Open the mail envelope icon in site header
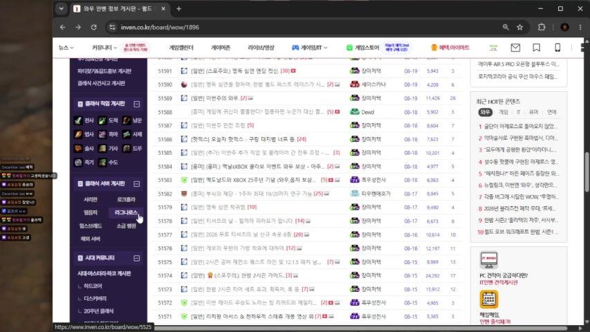The width and height of the screenshot is (590, 332). point(515,48)
